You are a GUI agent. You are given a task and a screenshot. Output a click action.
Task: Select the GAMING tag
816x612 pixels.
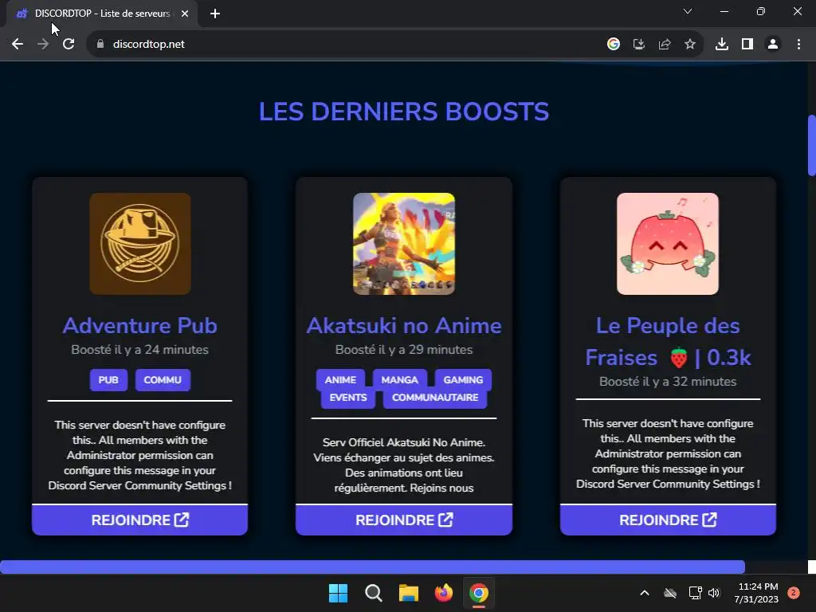coord(463,380)
